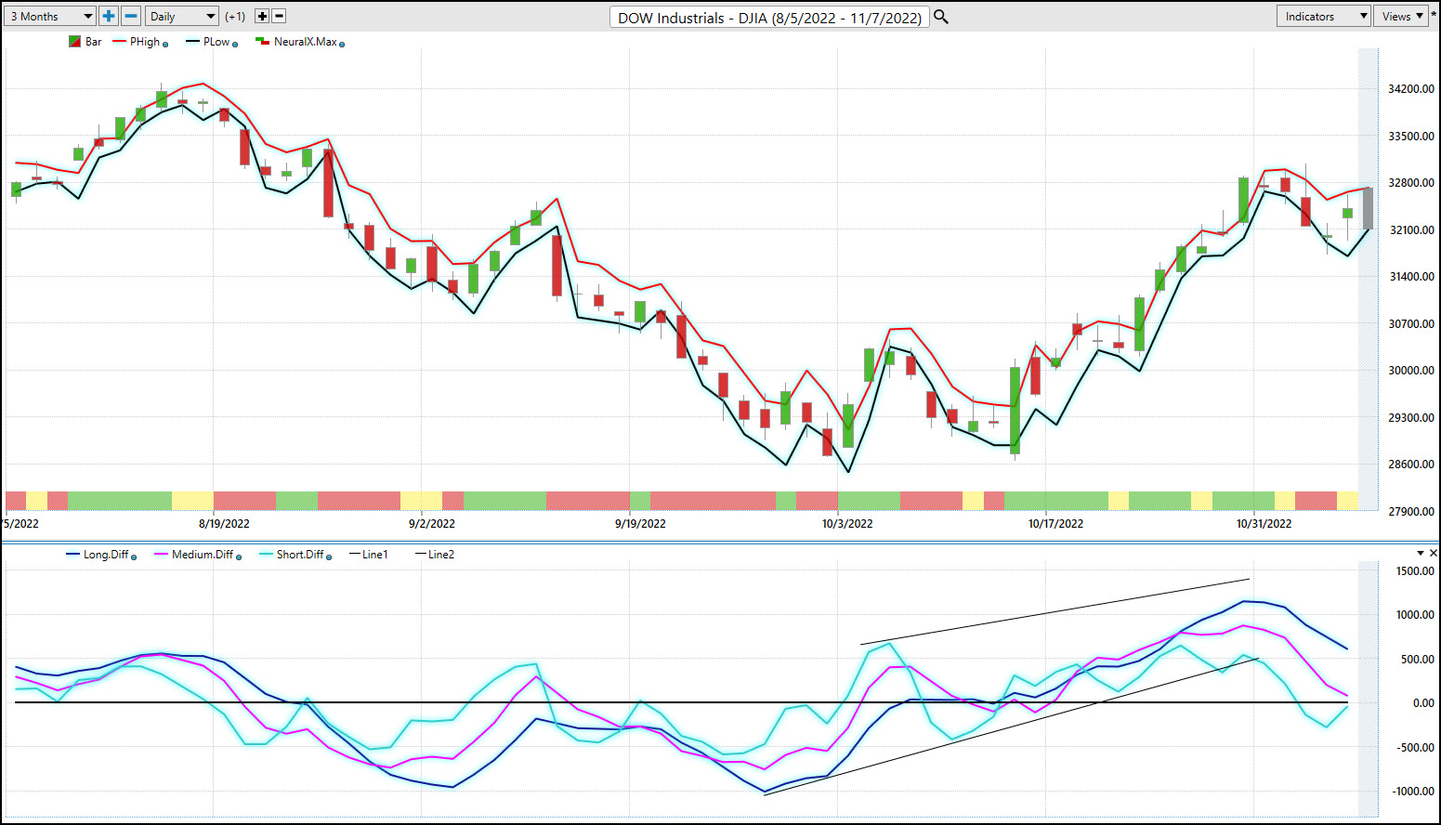Click the -1000.00 indicator axis label
Screen dimensions: 1441x825
tap(1414, 792)
